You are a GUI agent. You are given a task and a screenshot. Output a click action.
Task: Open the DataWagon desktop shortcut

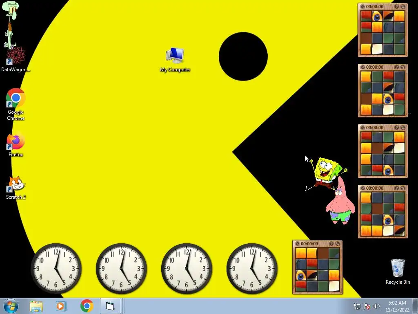tap(16, 60)
